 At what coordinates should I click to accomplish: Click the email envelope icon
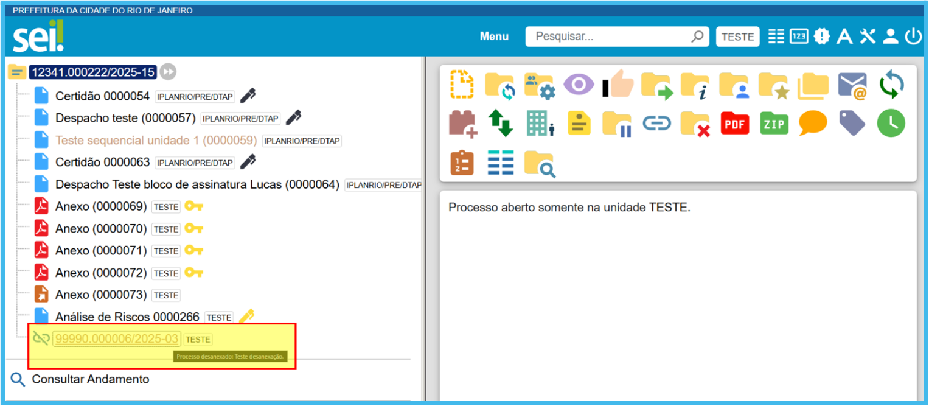click(x=852, y=85)
